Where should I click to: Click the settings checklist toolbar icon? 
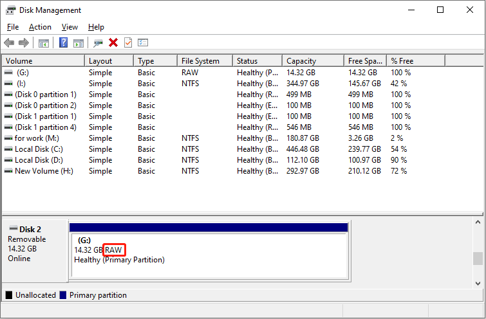[x=143, y=42]
